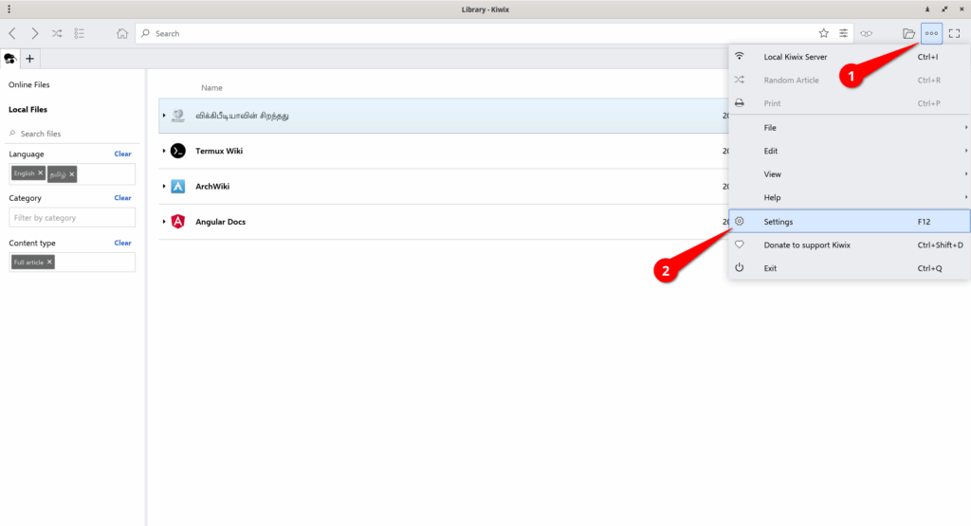Toggle the three-dots main menu button
Screen dimensions: 971x526
pyautogui.click(x=931, y=33)
